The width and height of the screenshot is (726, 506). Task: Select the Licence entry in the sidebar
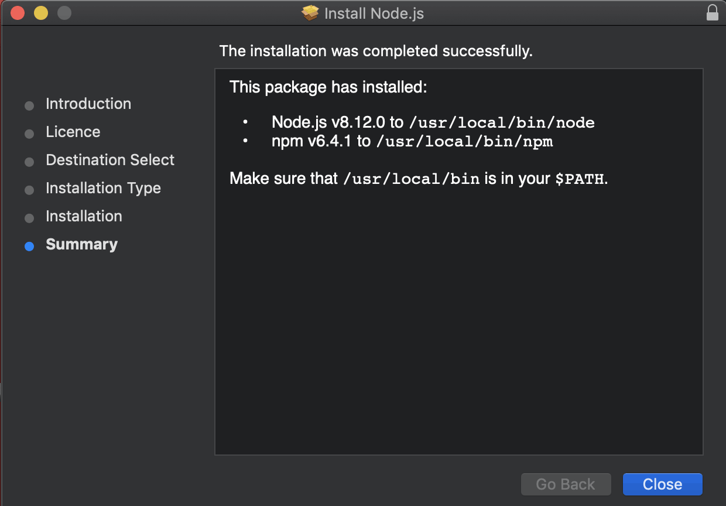click(x=73, y=132)
